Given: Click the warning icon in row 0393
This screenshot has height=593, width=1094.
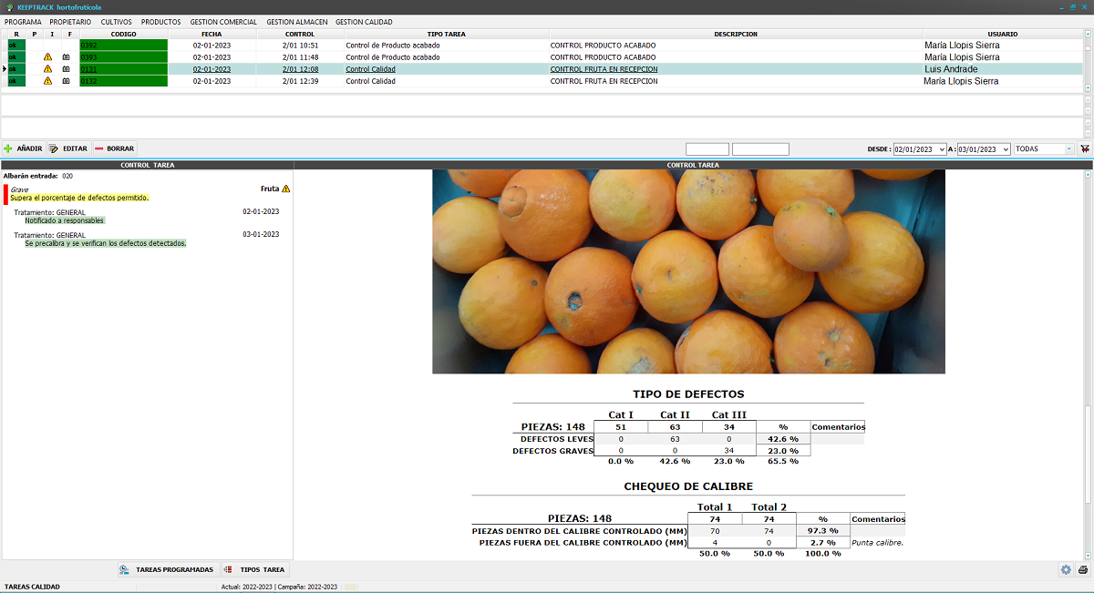Looking at the screenshot, I should (x=47, y=56).
